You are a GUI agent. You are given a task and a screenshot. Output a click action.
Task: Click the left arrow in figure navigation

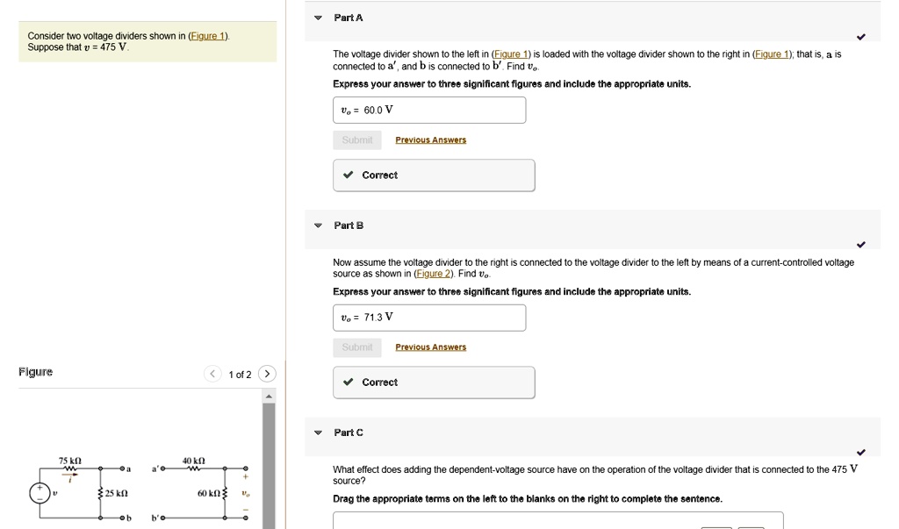(212, 374)
